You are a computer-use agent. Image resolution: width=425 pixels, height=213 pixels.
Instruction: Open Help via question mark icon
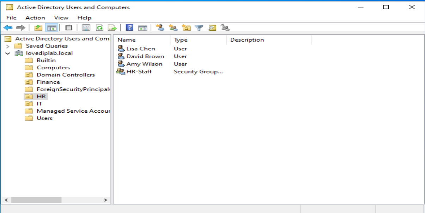(x=129, y=27)
